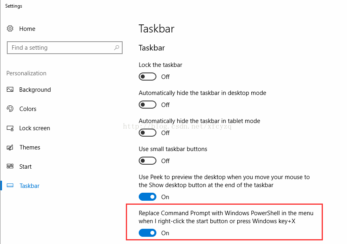
Task: Click the Themes icon
Action: click(x=10, y=147)
